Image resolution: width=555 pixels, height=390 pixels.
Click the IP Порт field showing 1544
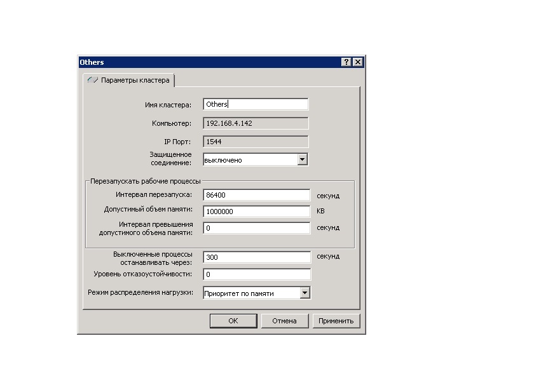256,142
